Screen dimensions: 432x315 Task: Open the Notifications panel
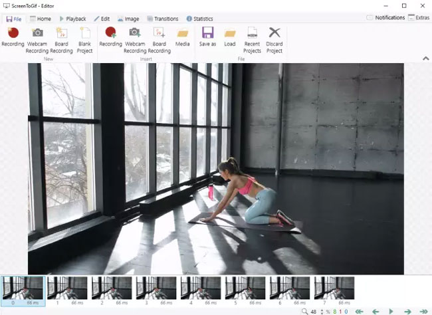[x=385, y=18]
